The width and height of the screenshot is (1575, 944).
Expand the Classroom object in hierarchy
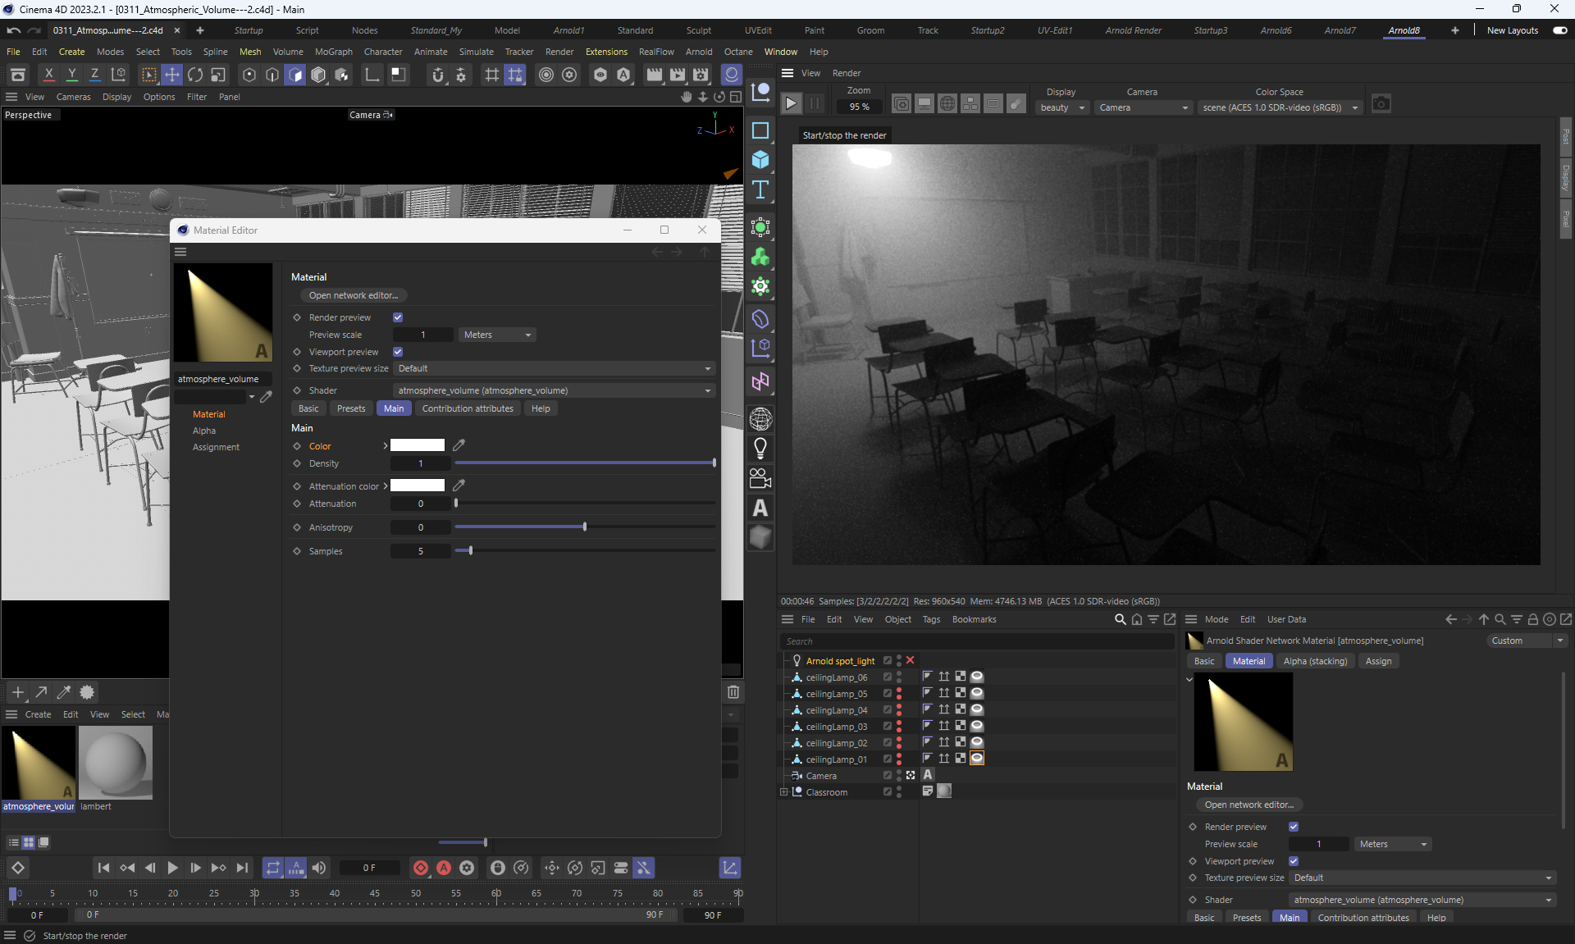(783, 792)
